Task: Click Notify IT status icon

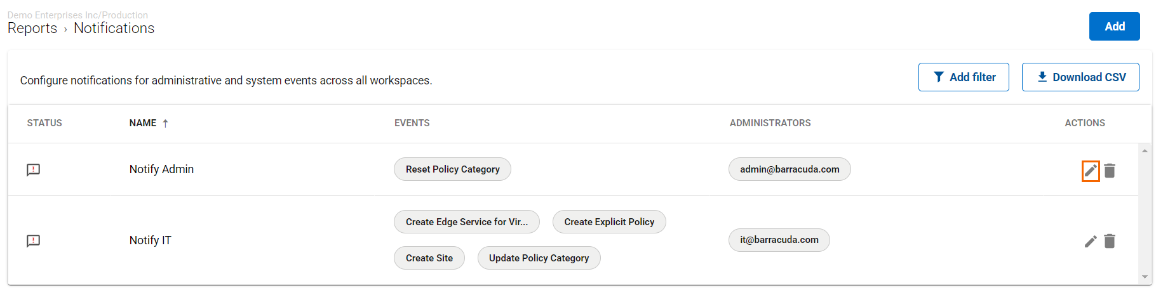Action: 33,241
